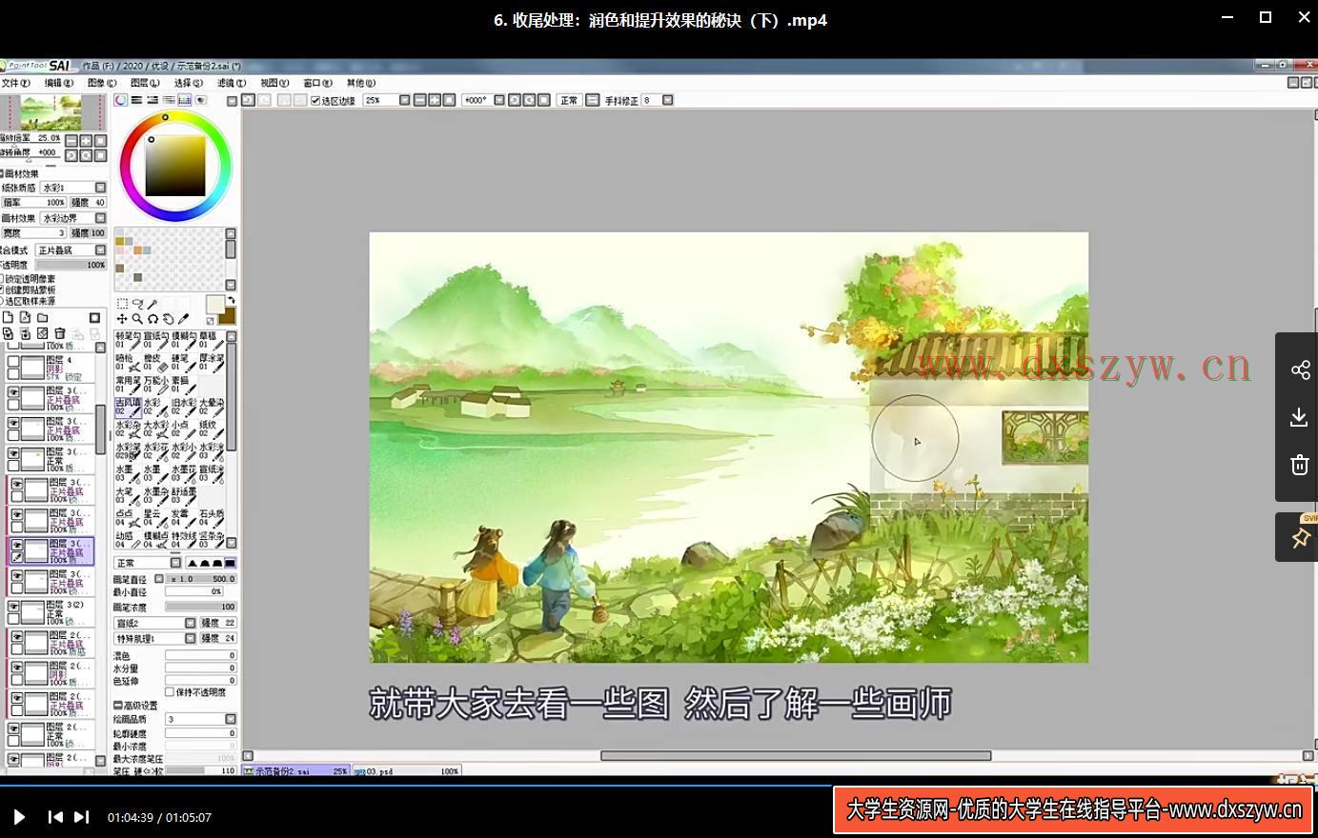This screenshot has width=1318, height=838.
Task: Create a new linework layer
Action: tap(26, 318)
